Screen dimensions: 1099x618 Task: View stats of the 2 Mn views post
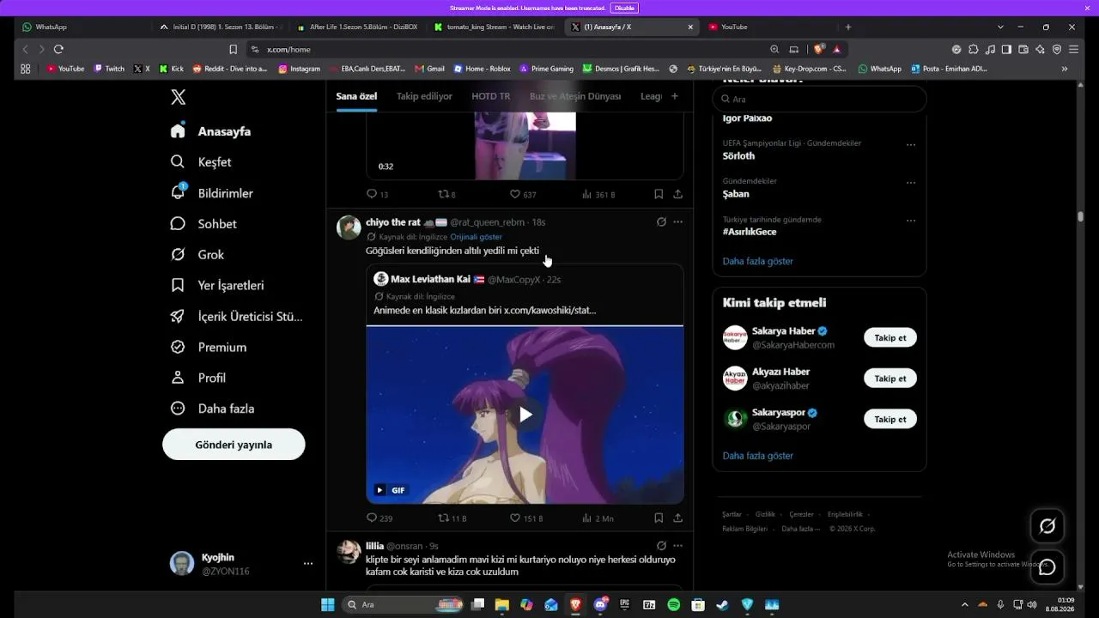(598, 518)
